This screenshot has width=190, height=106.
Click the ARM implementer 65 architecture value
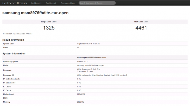(x=102, y=75)
